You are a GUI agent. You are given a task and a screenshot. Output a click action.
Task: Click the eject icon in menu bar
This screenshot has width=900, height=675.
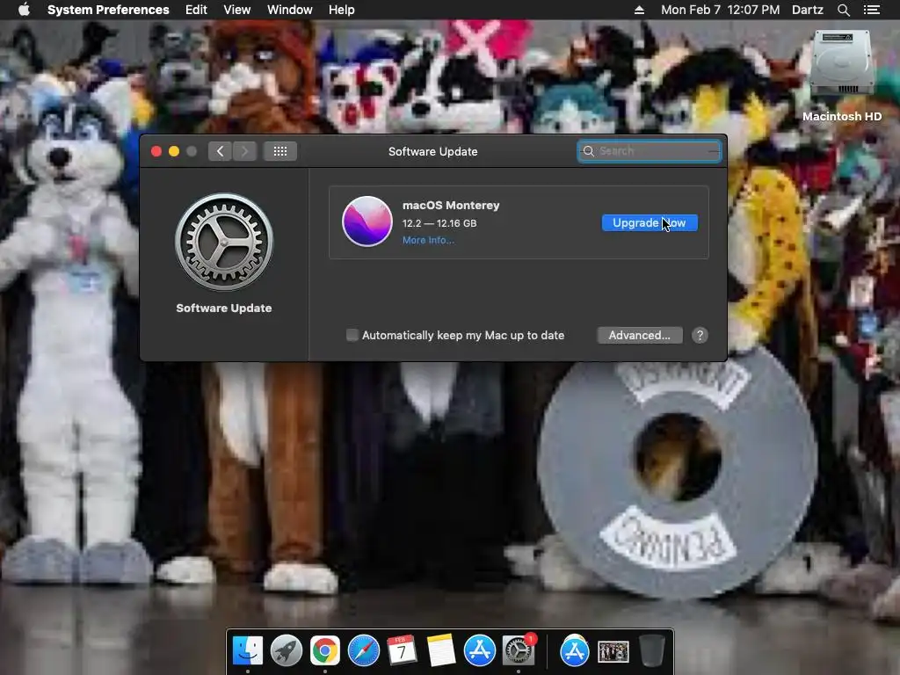(640, 10)
